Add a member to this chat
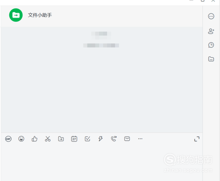The width and height of the screenshot is (220, 181). click(x=211, y=31)
